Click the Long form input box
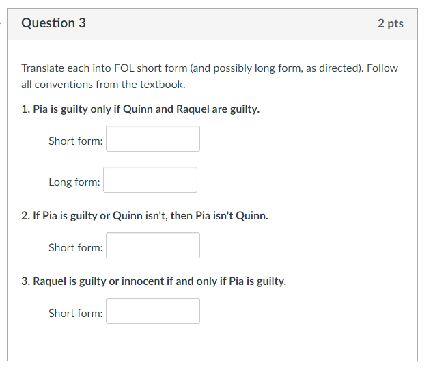Screen dimensions: 433x373 (150, 180)
